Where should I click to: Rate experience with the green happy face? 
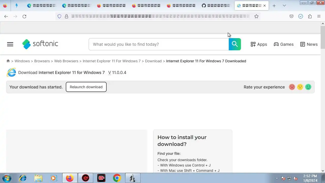(x=308, y=87)
